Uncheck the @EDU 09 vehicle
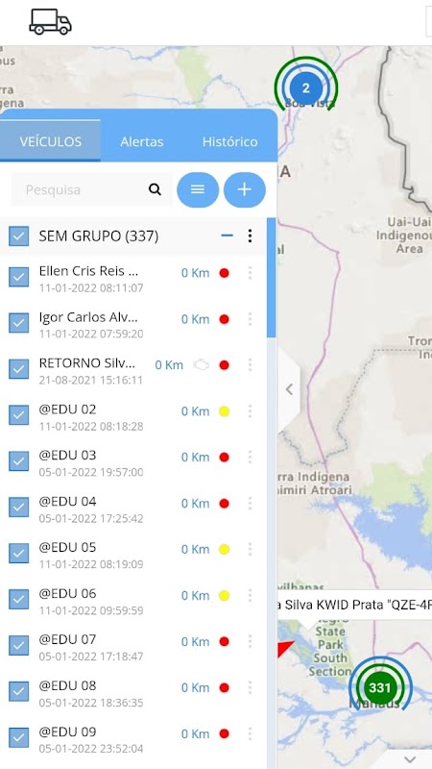432x769 pixels. pos(18,737)
